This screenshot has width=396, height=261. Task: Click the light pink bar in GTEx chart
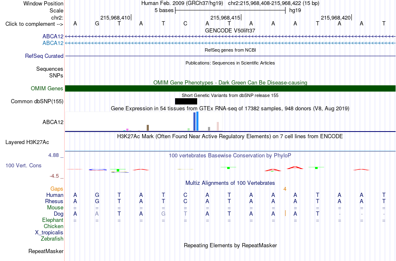(218, 127)
